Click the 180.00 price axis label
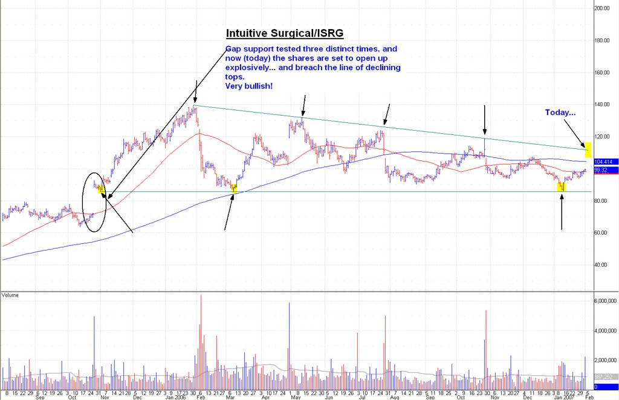 (602, 41)
